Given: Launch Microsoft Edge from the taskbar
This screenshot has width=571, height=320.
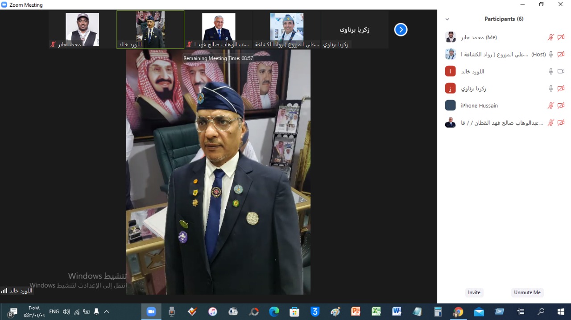Looking at the screenshot, I should tap(274, 312).
